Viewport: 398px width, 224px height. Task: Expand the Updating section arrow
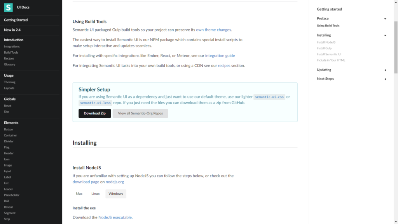click(x=385, y=70)
